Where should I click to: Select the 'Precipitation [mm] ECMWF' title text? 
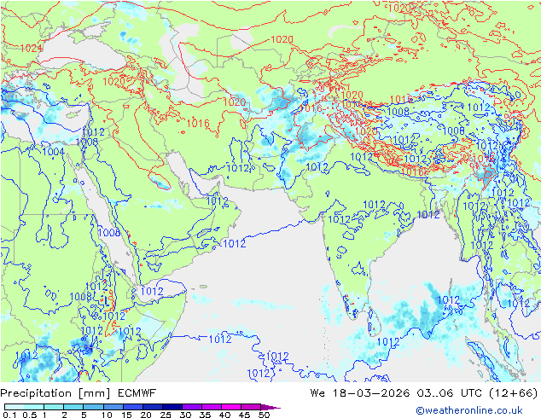pyautogui.click(x=79, y=393)
